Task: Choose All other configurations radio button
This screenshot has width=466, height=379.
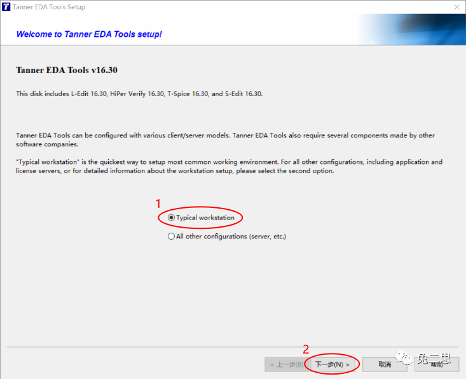Action: coord(171,237)
